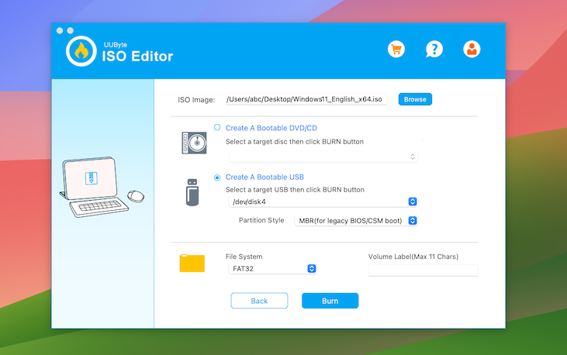This screenshot has height=355, width=567.
Task: Click the Burn button
Action: tap(330, 301)
